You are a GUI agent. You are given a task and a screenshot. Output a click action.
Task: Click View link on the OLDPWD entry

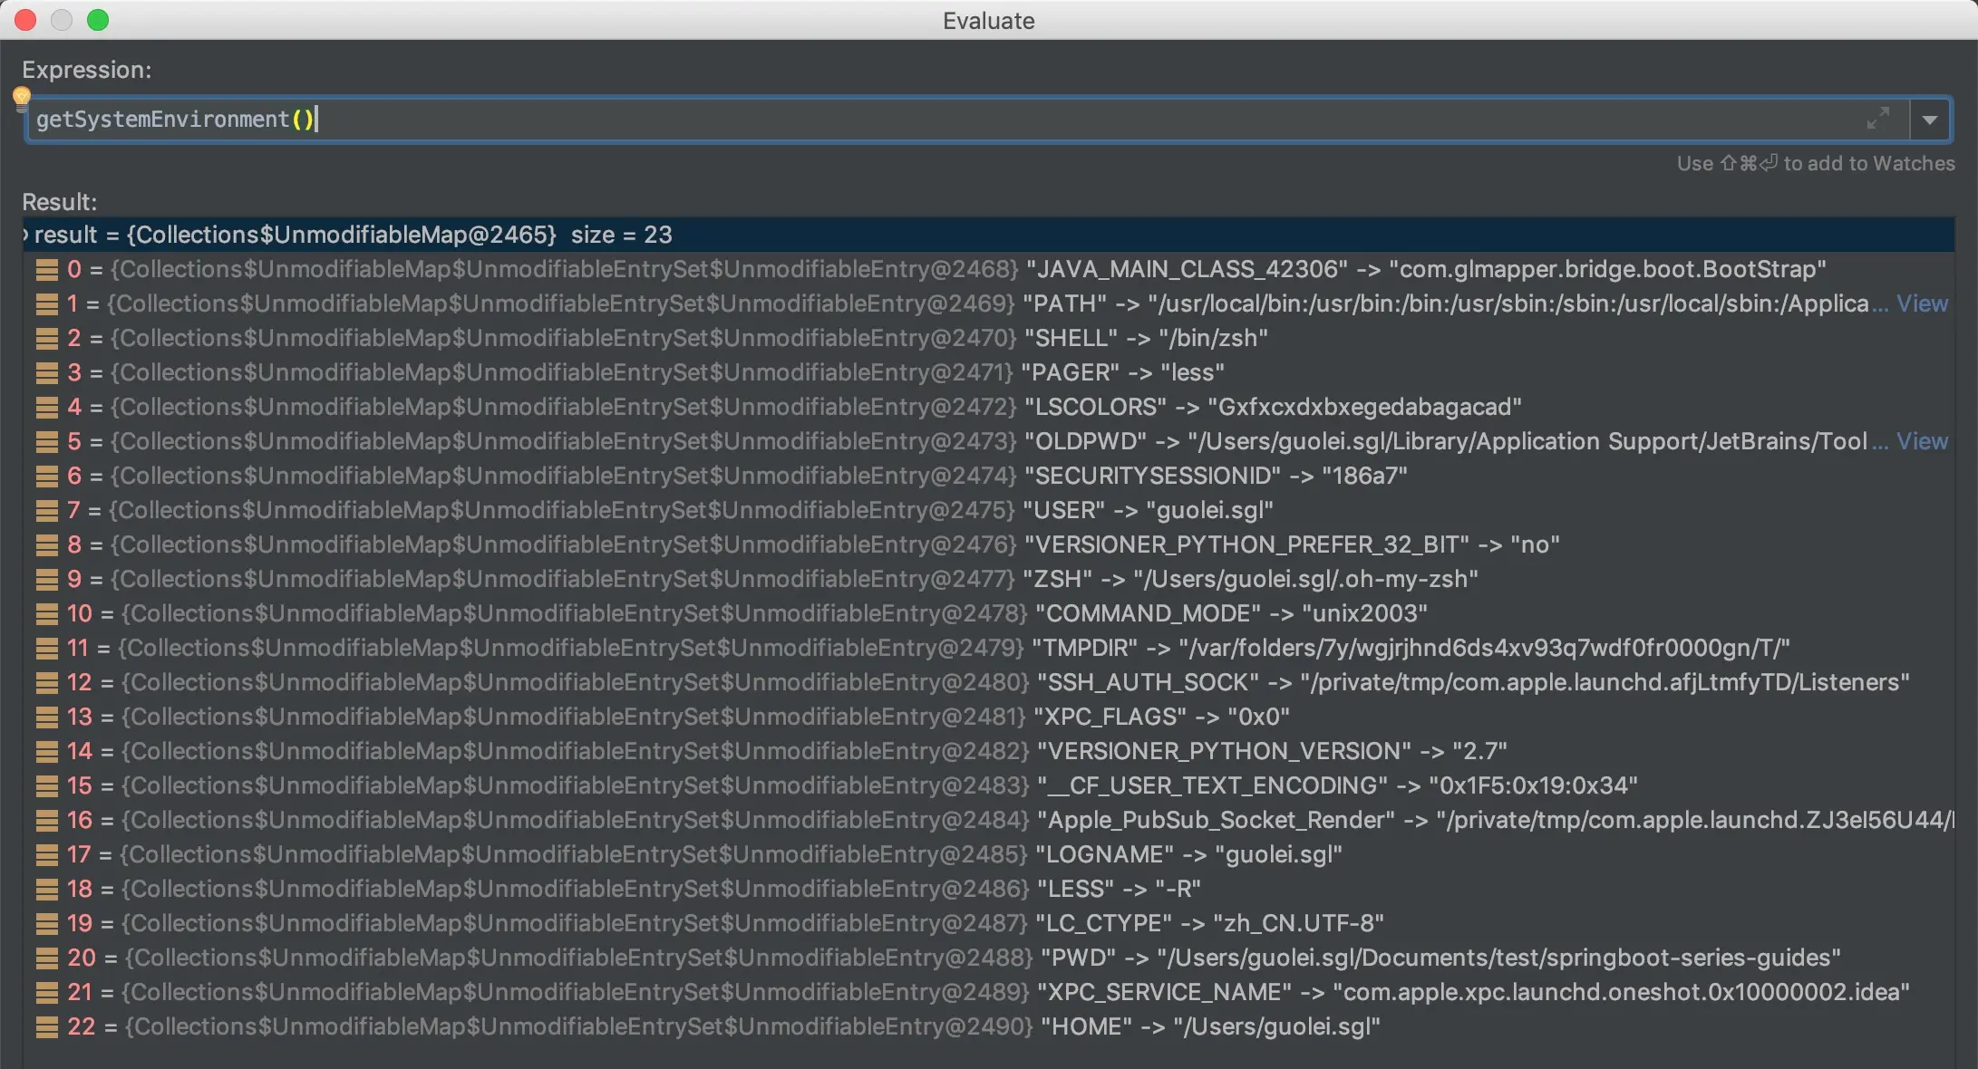tap(1922, 441)
